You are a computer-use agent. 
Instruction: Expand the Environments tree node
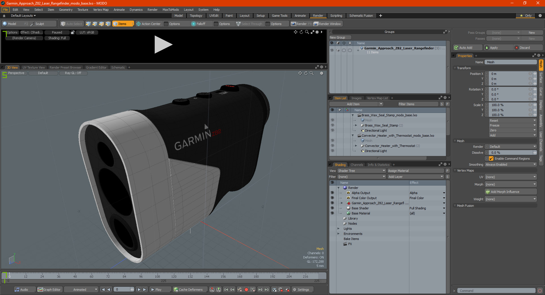point(338,234)
